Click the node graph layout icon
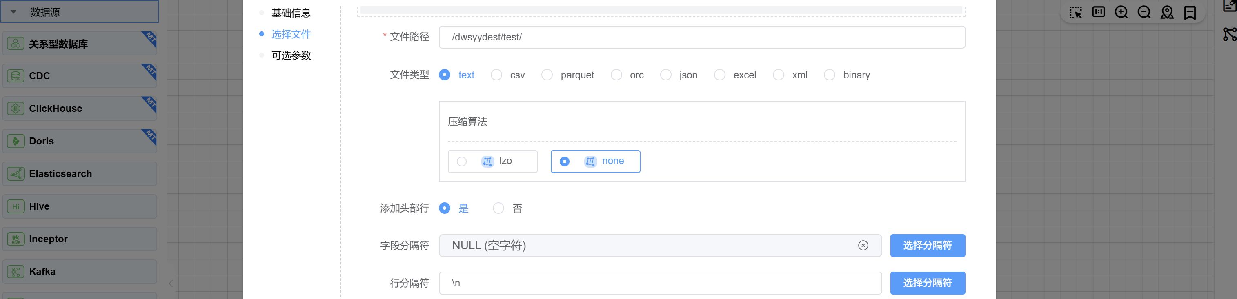This screenshot has width=1237, height=299. click(1229, 34)
